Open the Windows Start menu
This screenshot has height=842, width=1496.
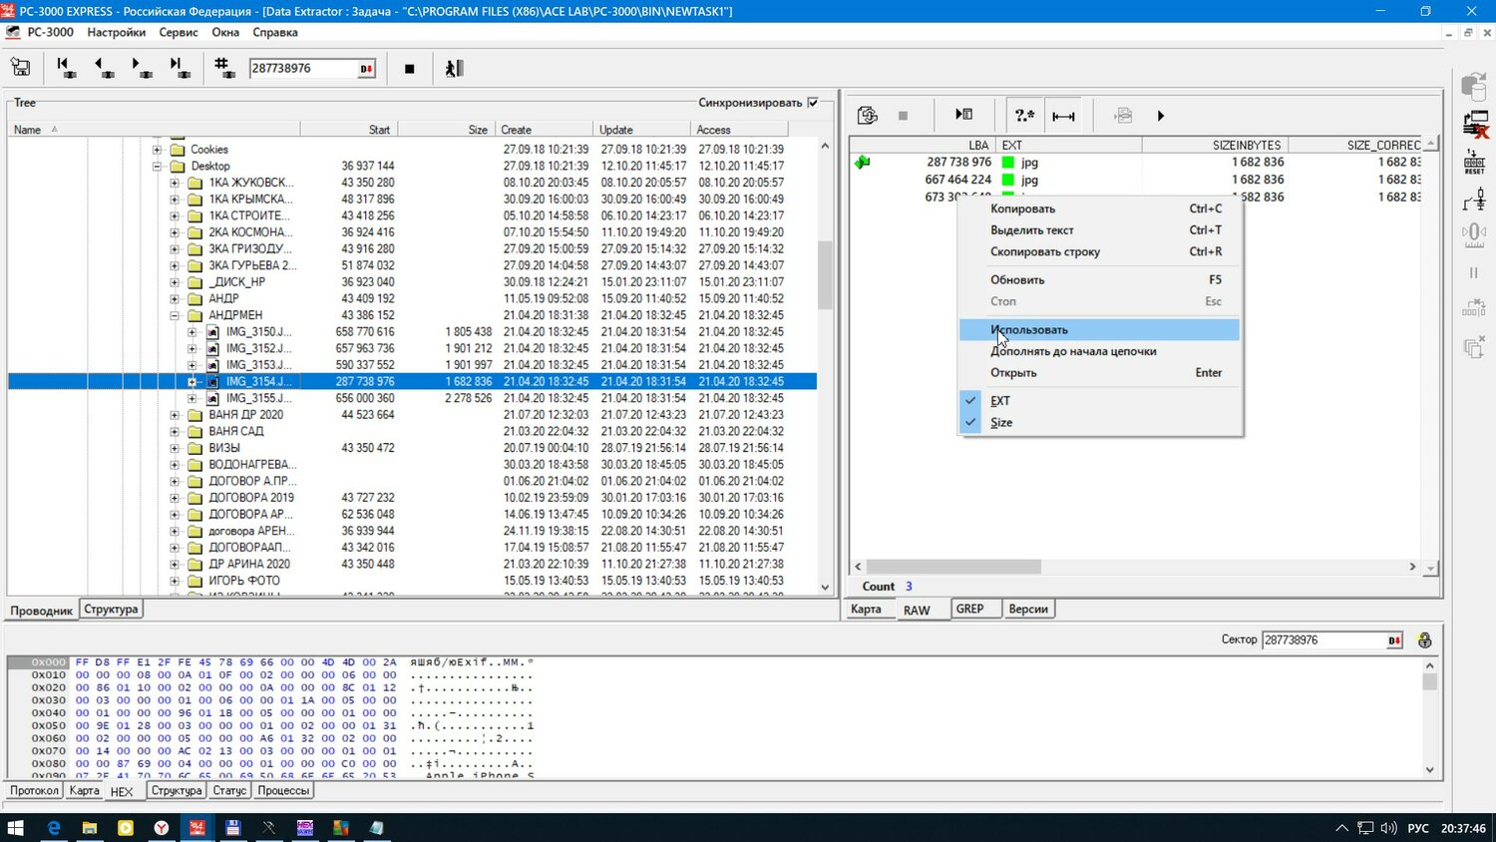(16, 827)
